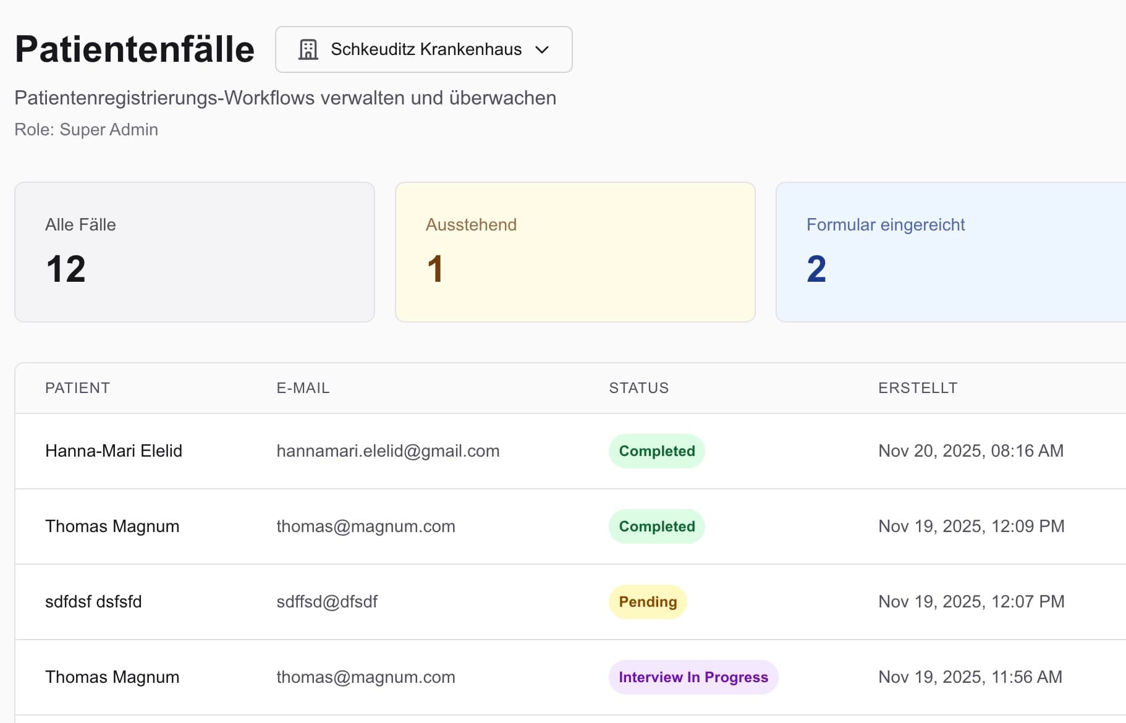This screenshot has width=1126, height=723.
Task: Open the Schkeuditz Krankenhaus hospital selector
Action: [425, 49]
